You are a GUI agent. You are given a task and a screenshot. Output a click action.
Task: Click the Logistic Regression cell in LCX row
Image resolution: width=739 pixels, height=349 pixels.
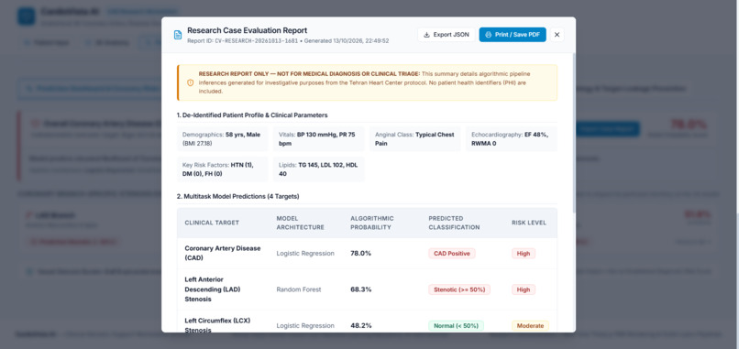tap(305, 325)
